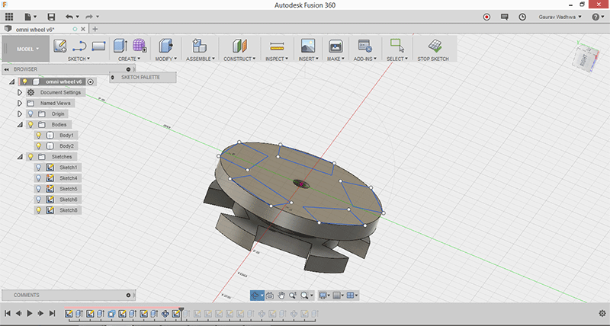Screen dimensions: 610x326
Task: Open the Gaurav Wadhwa account menu
Action: (x=559, y=16)
